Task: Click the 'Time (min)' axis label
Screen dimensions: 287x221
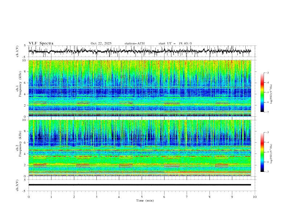Action: [145, 200]
